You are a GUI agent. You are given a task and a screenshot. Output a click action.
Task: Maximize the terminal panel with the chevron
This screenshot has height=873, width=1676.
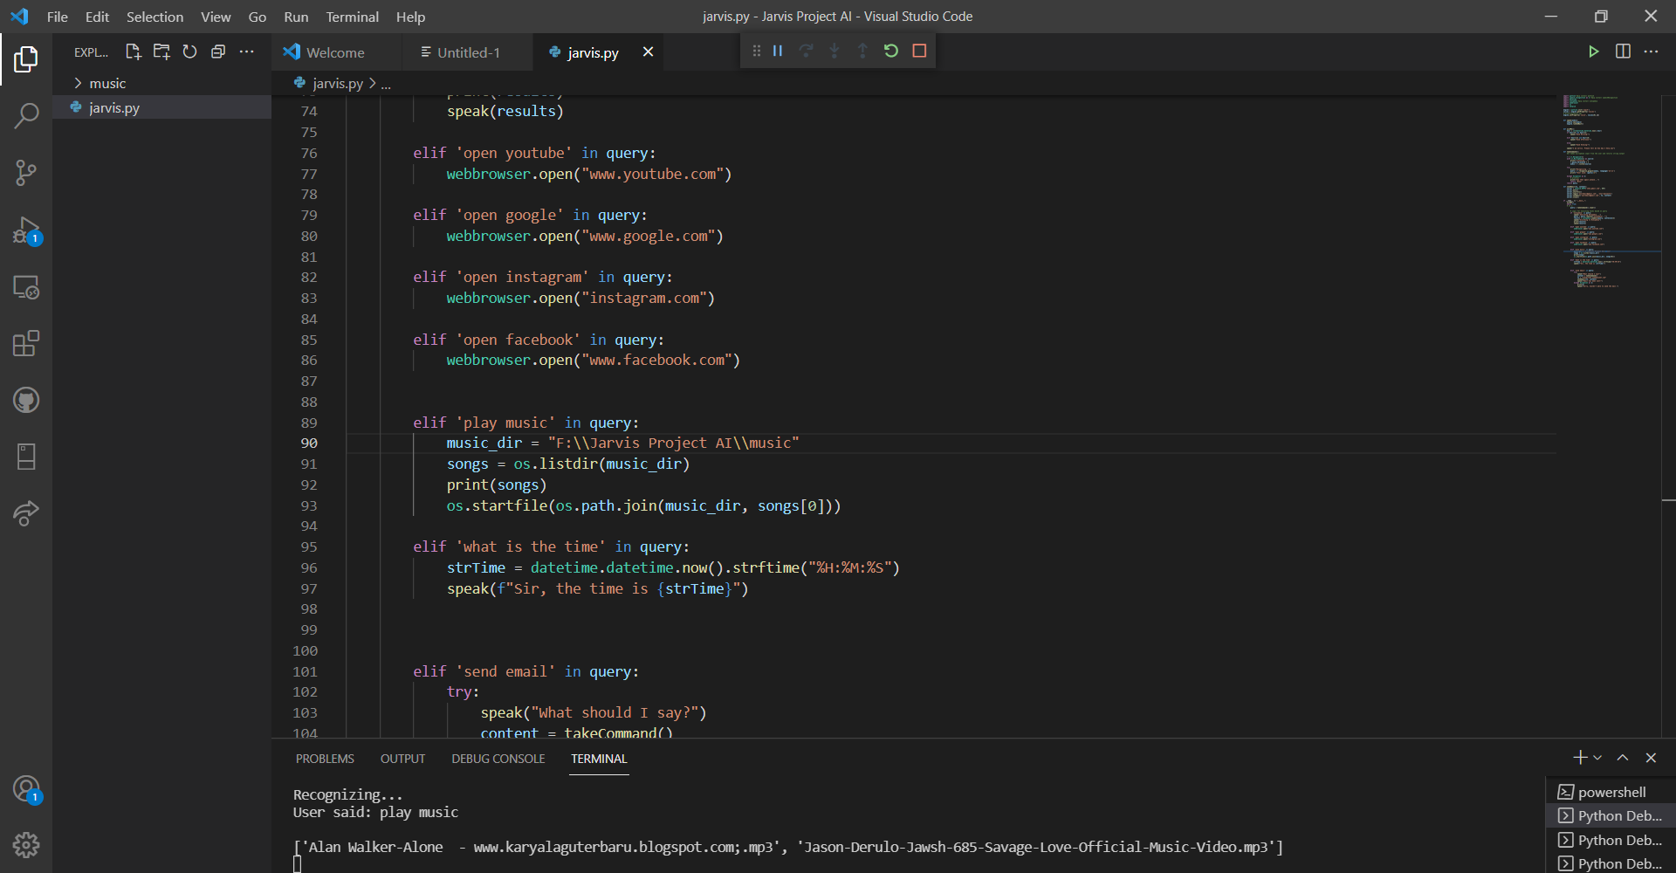coord(1622,757)
